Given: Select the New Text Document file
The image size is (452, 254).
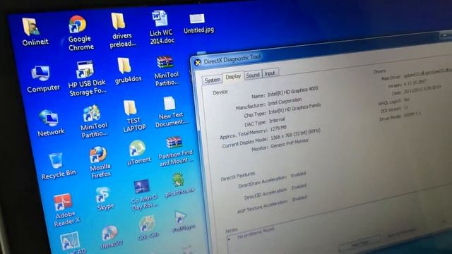Looking at the screenshot, I should (x=169, y=104).
